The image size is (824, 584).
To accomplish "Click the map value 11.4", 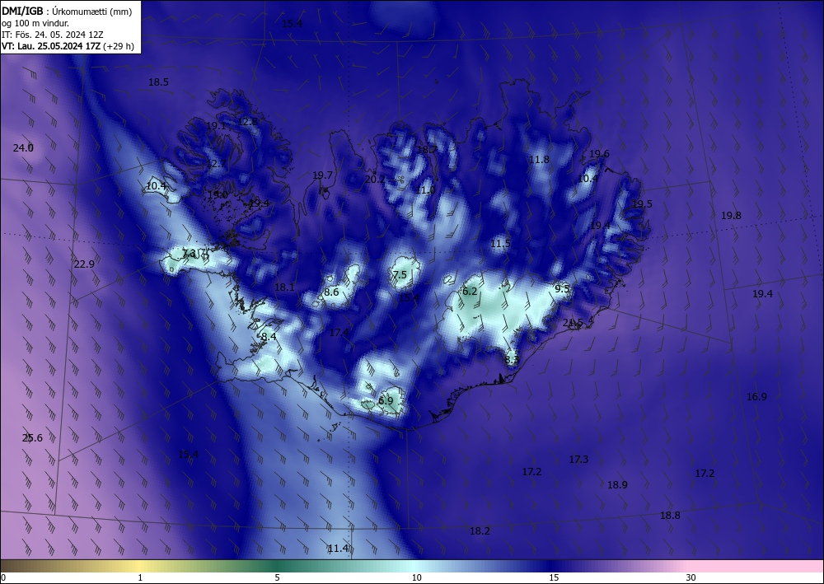I will 338,549.
